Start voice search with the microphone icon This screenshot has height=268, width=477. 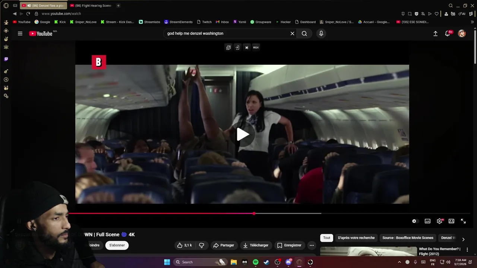(321, 33)
